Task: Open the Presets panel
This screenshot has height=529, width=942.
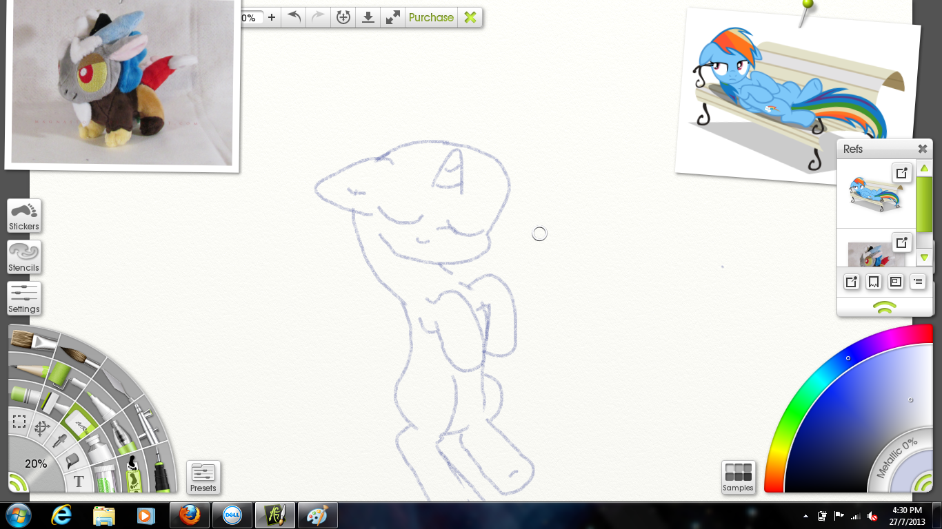Action: tap(203, 477)
